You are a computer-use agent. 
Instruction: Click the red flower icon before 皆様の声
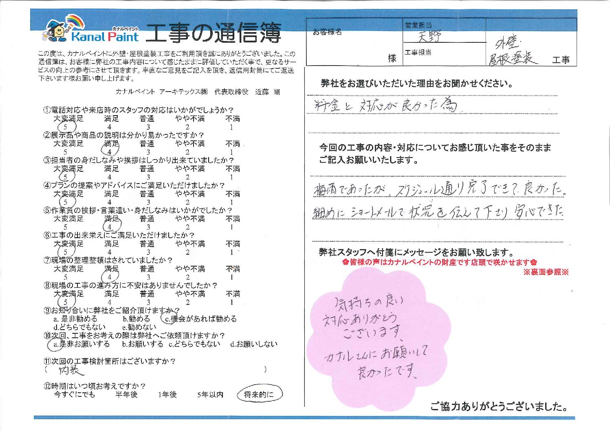coord(346,263)
